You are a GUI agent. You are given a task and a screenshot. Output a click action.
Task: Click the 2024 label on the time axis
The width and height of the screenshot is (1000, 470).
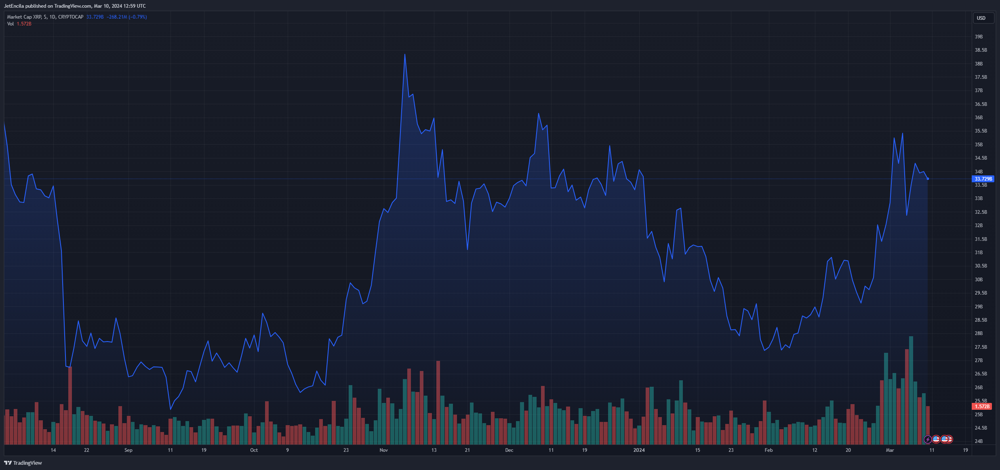639,450
